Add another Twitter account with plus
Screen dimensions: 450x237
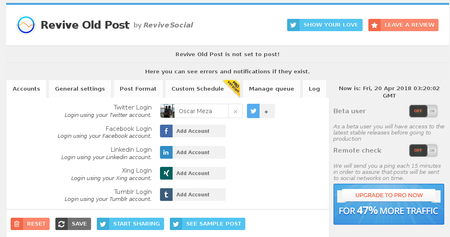point(266,112)
